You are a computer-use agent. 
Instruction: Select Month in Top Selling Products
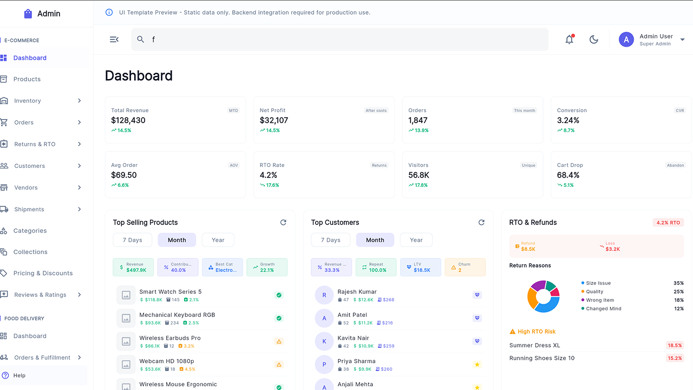point(177,240)
